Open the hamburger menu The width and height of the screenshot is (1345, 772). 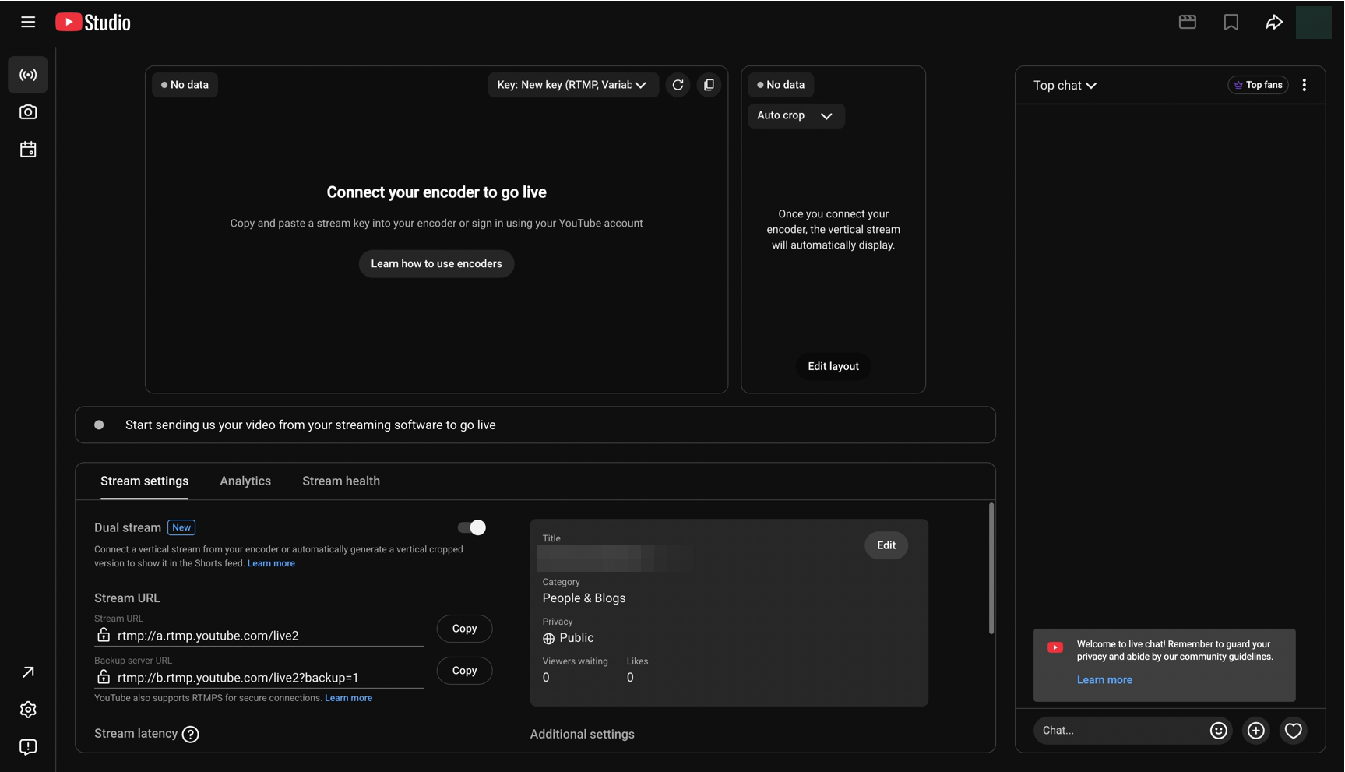coord(28,22)
